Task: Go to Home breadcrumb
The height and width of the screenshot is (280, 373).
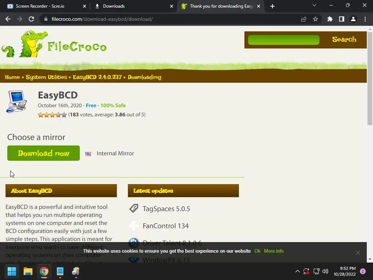Action: pos(12,77)
